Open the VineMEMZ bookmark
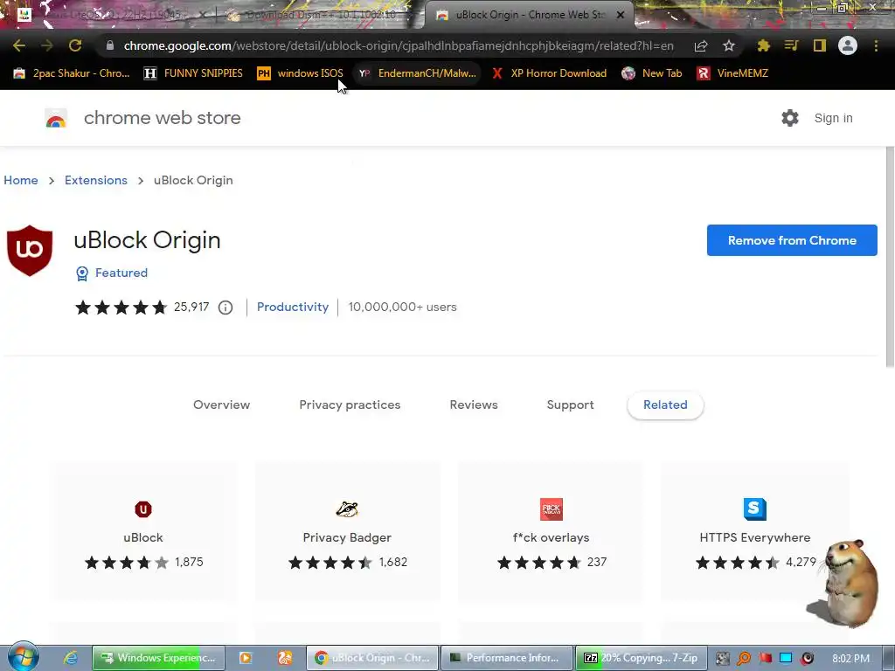 pyautogui.click(x=732, y=73)
